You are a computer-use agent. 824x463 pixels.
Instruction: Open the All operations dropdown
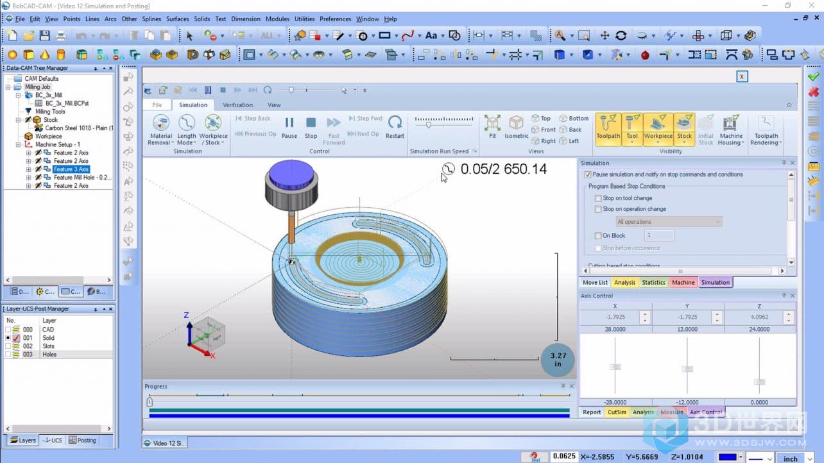click(669, 222)
